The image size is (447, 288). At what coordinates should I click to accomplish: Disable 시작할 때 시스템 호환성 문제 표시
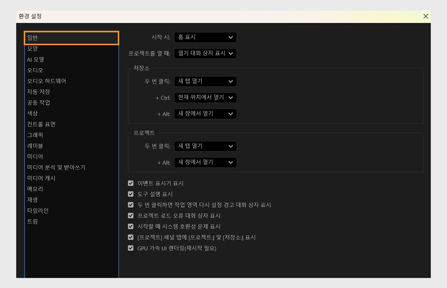coord(131,226)
